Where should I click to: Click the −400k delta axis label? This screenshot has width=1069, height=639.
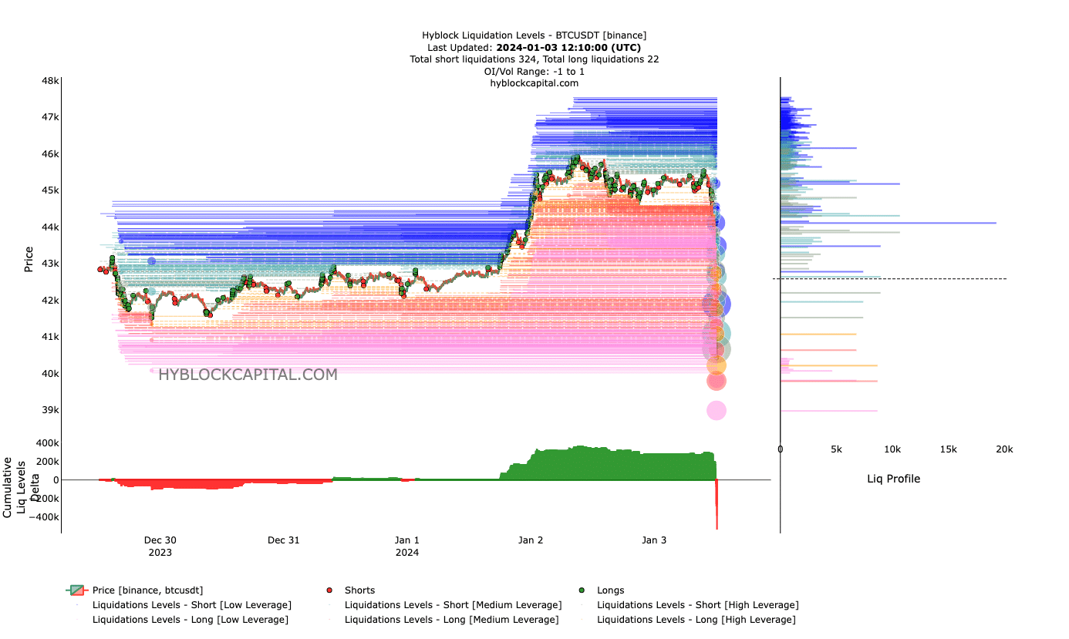(x=44, y=517)
